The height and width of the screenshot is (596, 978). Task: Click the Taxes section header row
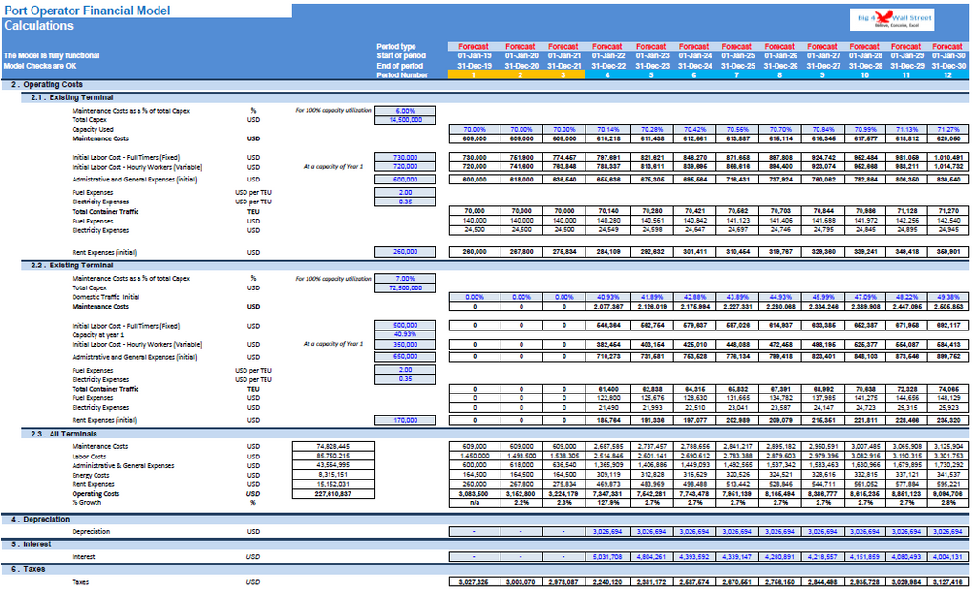coord(485,569)
